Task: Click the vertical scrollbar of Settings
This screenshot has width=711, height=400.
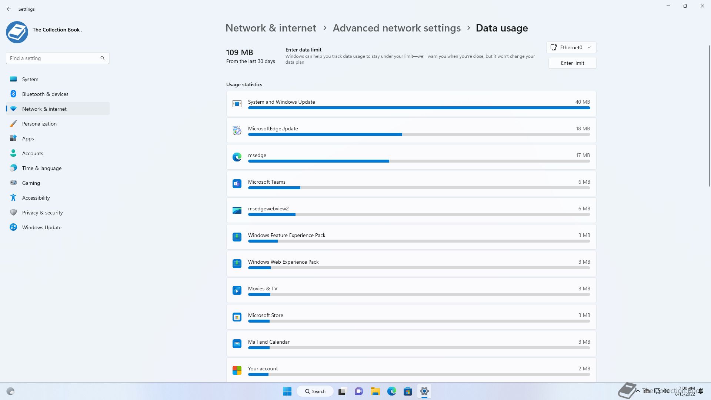Action: (710, 116)
